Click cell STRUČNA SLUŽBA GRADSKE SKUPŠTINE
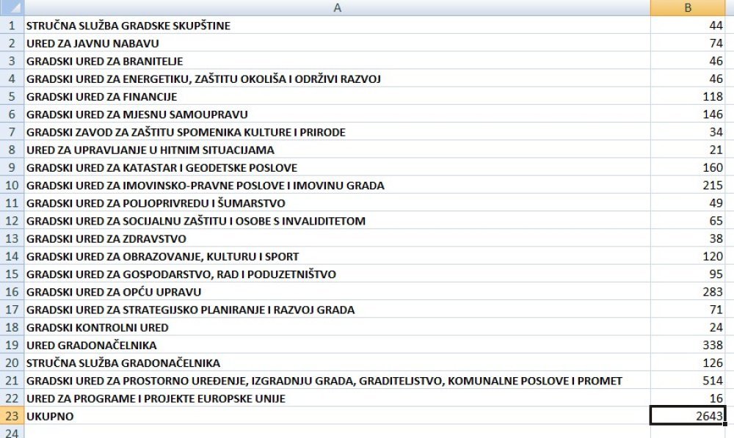 click(337, 25)
